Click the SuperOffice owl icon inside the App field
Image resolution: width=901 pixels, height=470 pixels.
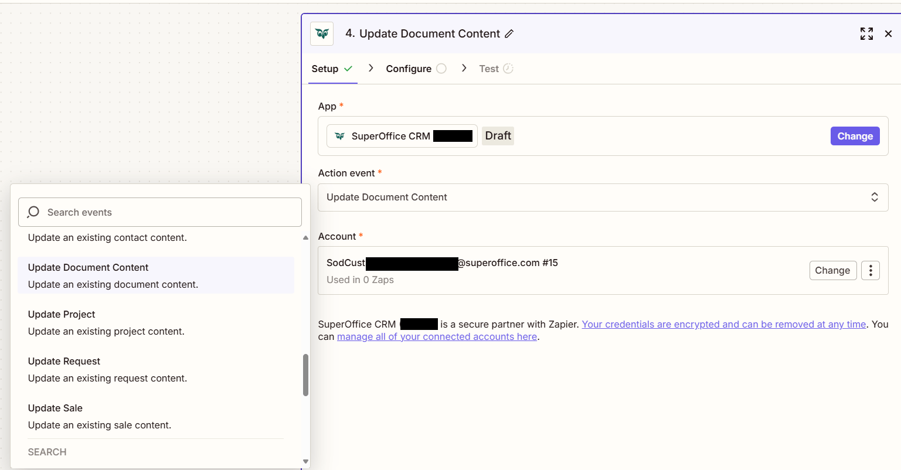(339, 135)
